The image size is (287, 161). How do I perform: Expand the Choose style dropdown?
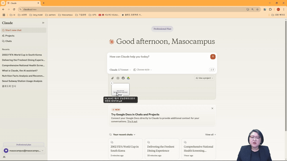[x=143, y=70]
